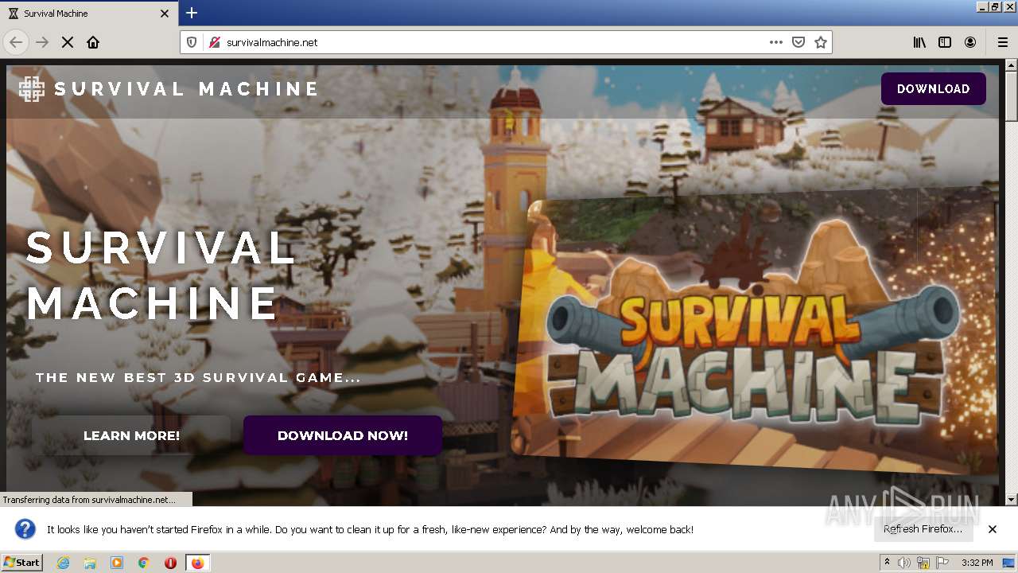
Task: Click the DOWNLOAD NOW! button
Action: (x=343, y=435)
